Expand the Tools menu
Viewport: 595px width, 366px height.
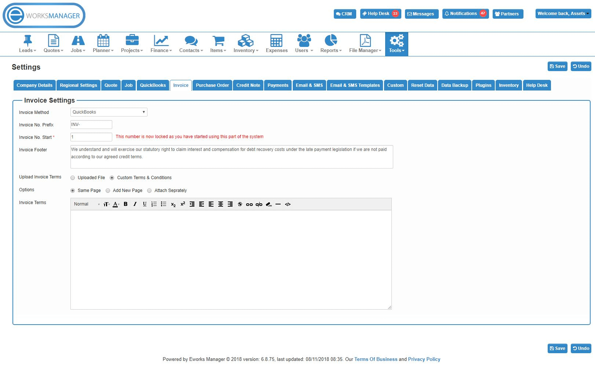(x=396, y=44)
